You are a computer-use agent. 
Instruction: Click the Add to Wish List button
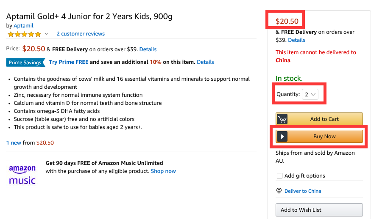point(319,210)
